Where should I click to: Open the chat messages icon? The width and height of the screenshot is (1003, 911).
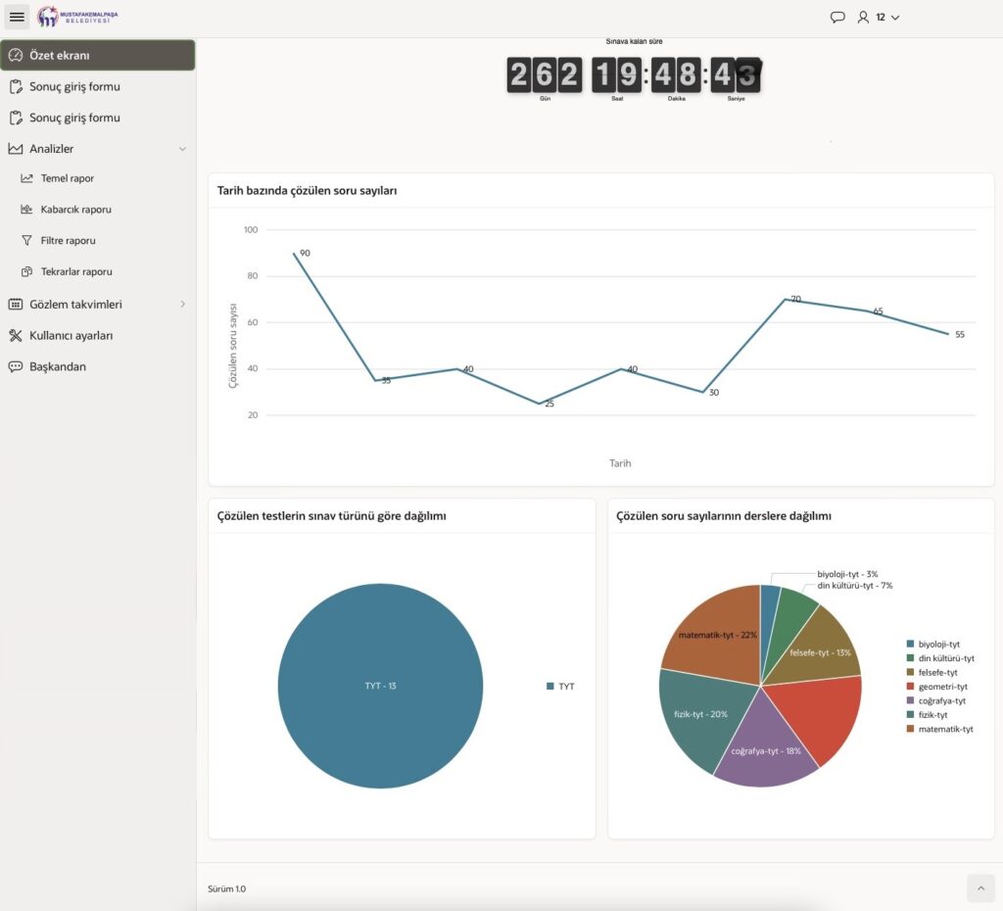coord(837,17)
